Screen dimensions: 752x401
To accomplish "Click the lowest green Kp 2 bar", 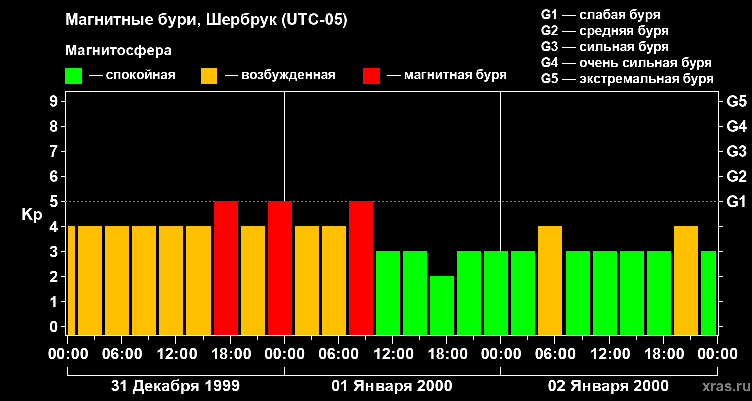I will click(442, 306).
